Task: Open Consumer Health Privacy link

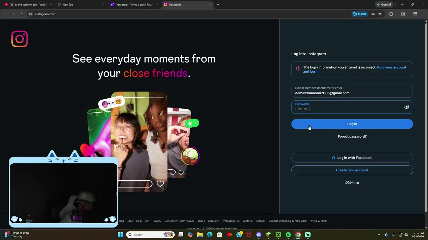Action: tap(179, 221)
